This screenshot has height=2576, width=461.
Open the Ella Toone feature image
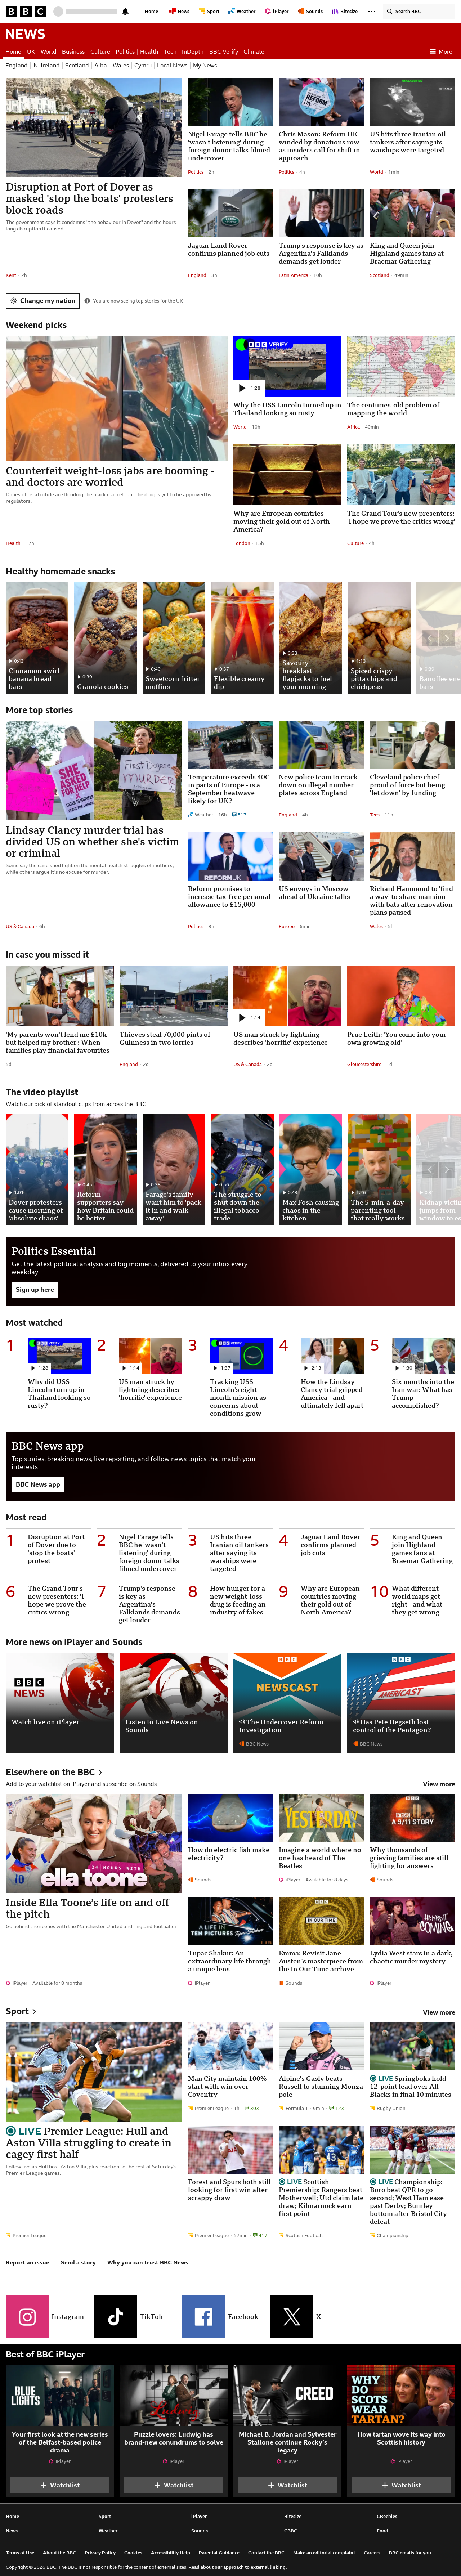pos(94,1843)
